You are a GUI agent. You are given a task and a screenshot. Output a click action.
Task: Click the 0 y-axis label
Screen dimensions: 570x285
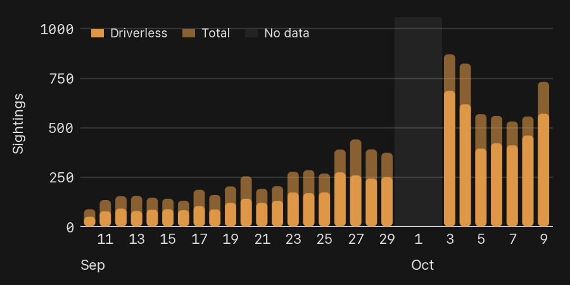click(x=70, y=227)
